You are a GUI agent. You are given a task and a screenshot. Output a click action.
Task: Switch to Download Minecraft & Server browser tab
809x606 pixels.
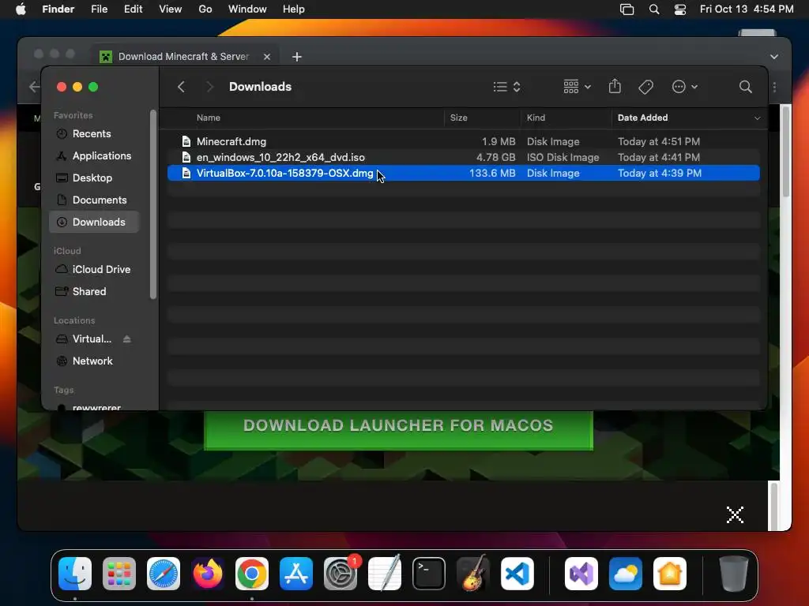coord(183,57)
